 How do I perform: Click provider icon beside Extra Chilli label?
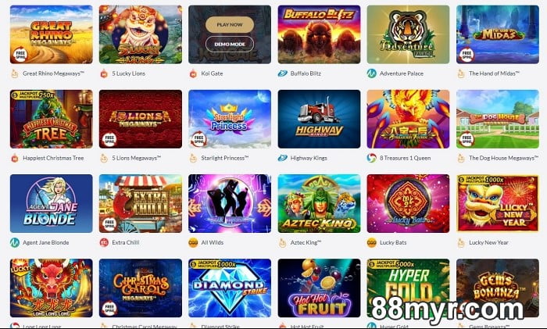tap(104, 242)
